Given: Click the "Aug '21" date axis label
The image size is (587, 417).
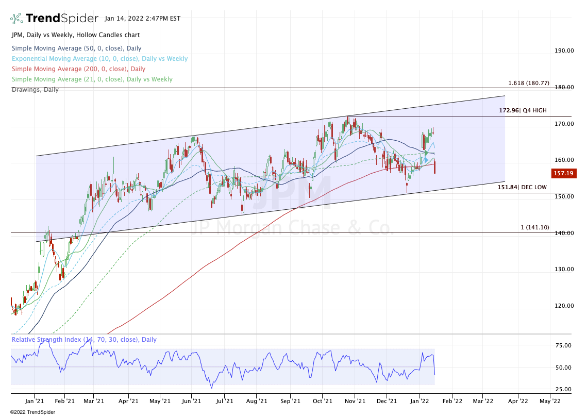Looking at the screenshot, I should point(257,401).
